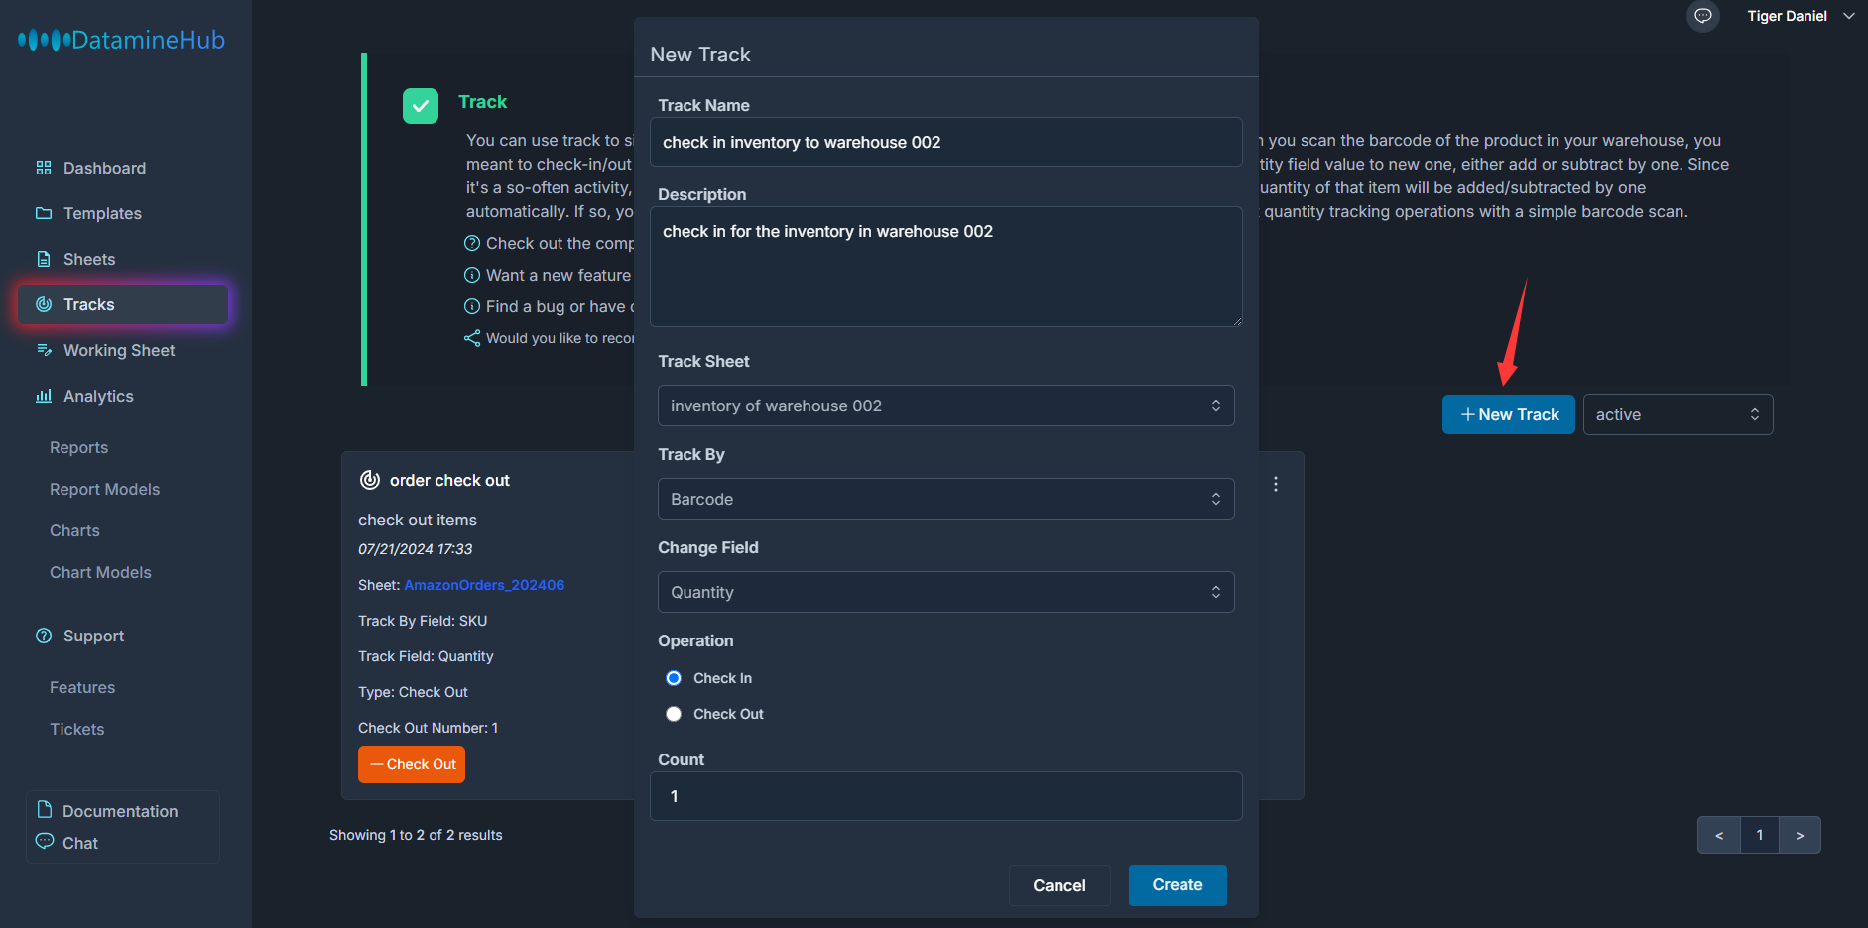
Task: Go to next page arrow
Action: pos(1800,835)
